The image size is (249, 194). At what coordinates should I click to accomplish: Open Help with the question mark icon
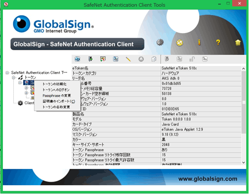coord(218,42)
